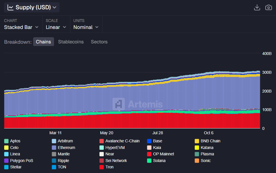Click the Arbitrum legend label
The width and height of the screenshot is (276, 173).
coord(65,141)
